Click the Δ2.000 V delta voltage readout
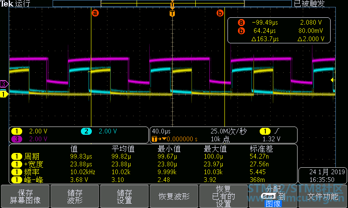 coord(311,39)
